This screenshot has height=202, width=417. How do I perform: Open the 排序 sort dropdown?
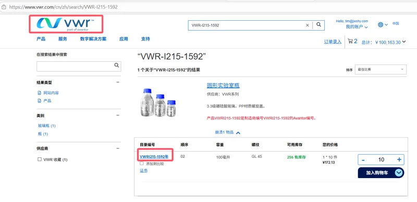(381, 70)
